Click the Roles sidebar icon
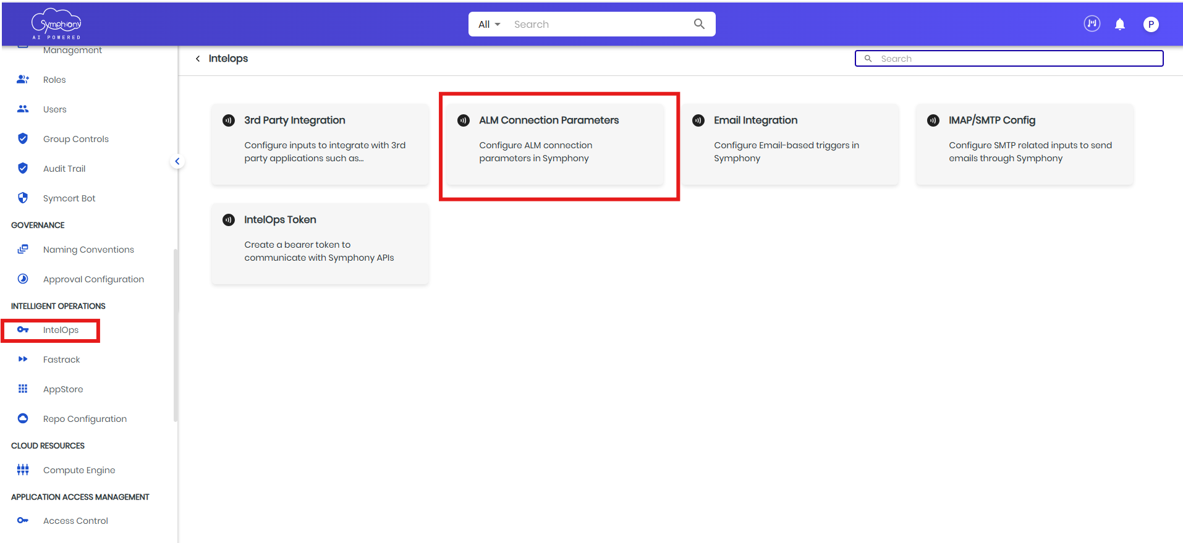The width and height of the screenshot is (1183, 543). pos(23,79)
